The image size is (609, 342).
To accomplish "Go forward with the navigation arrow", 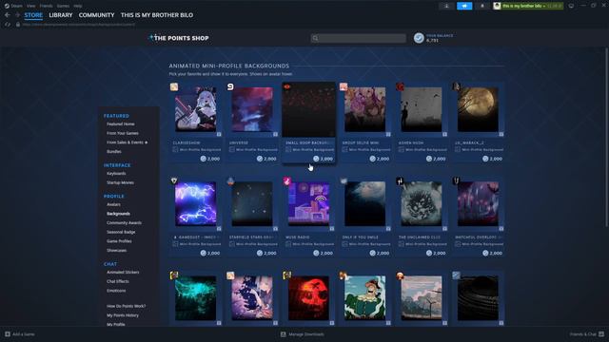I will [x=17, y=15].
